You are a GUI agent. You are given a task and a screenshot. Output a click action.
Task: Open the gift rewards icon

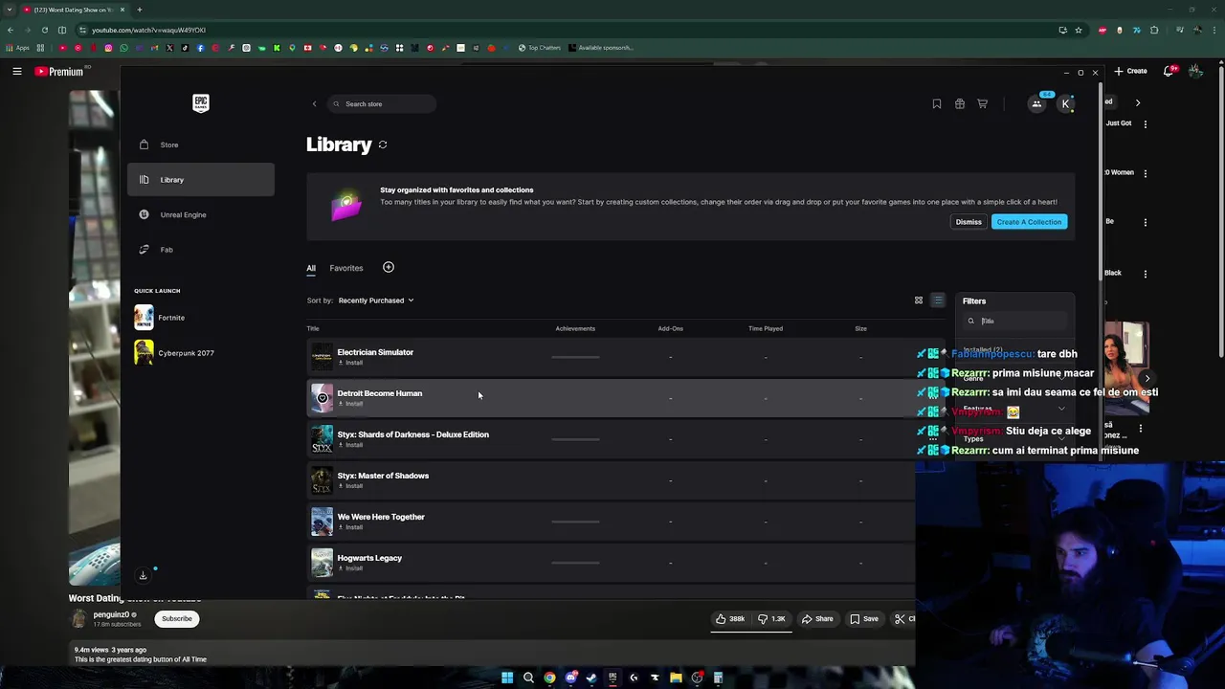pyautogui.click(x=960, y=103)
